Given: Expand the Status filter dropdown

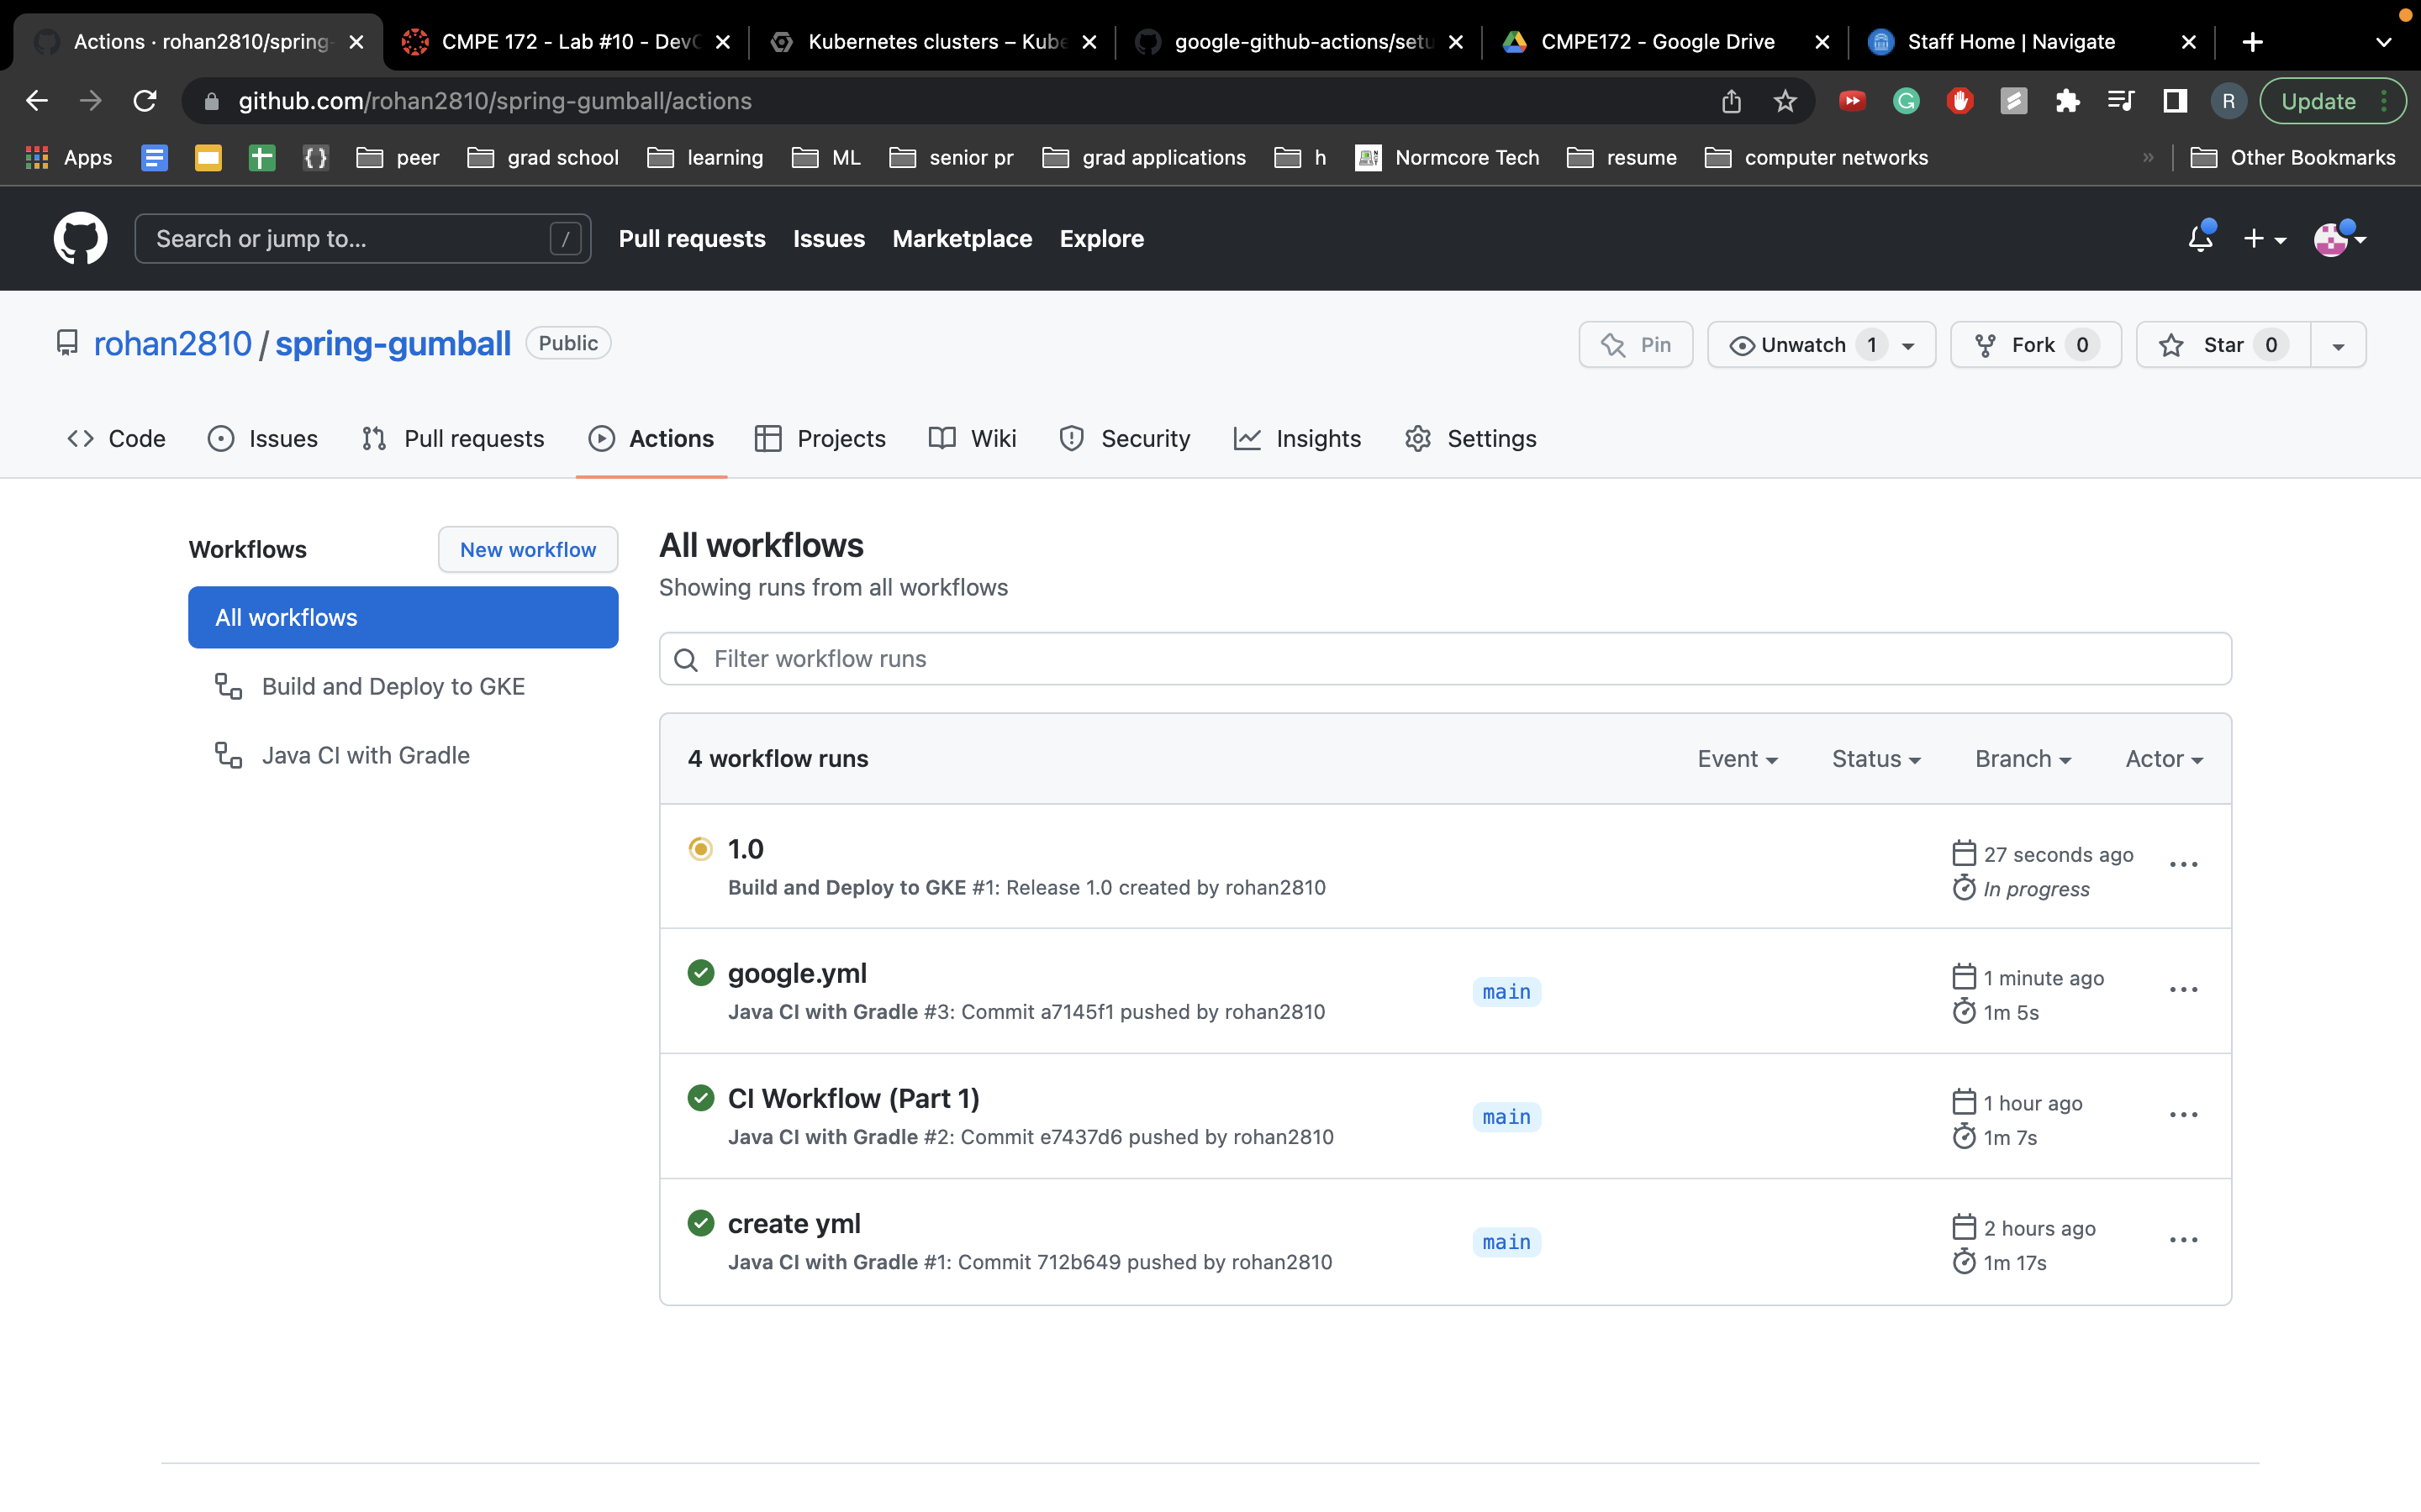Looking at the screenshot, I should click(1875, 759).
